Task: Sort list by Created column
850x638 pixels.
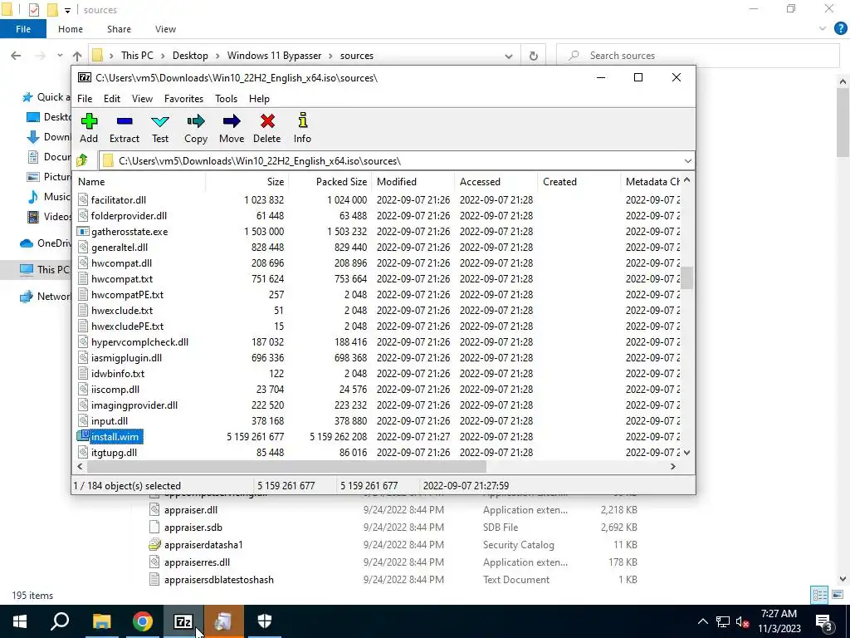Action: (579, 182)
